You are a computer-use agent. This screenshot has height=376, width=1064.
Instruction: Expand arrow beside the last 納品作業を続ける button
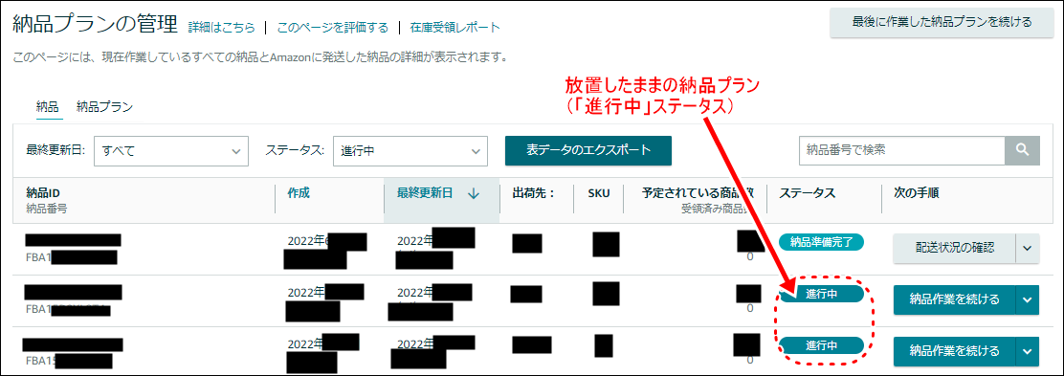(x=1028, y=351)
